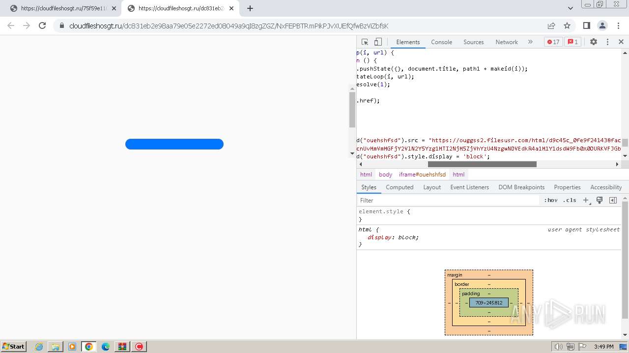The width and height of the screenshot is (629, 353).
Task: Open the Windows Start menu
Action: point(14,347)
